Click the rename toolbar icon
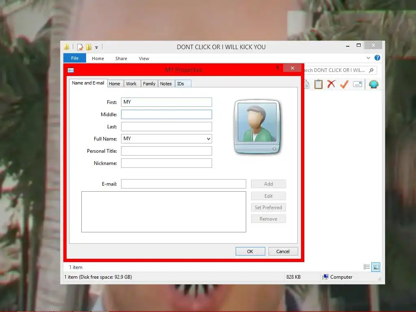Screen dimensions: 416x312 coord(357,84)
